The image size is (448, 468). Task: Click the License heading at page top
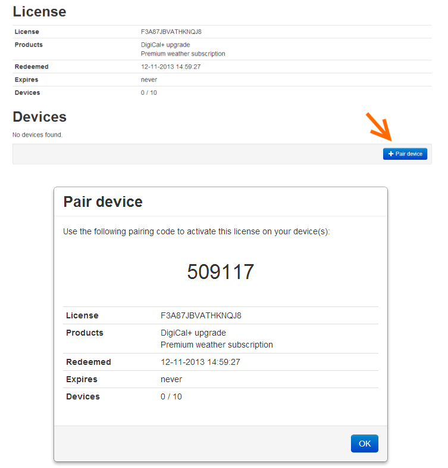[x=39, y=11]
